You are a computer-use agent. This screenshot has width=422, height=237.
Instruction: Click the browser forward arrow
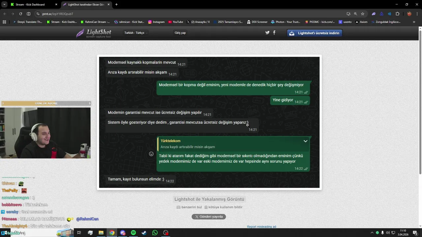click(x=13, y=14)
